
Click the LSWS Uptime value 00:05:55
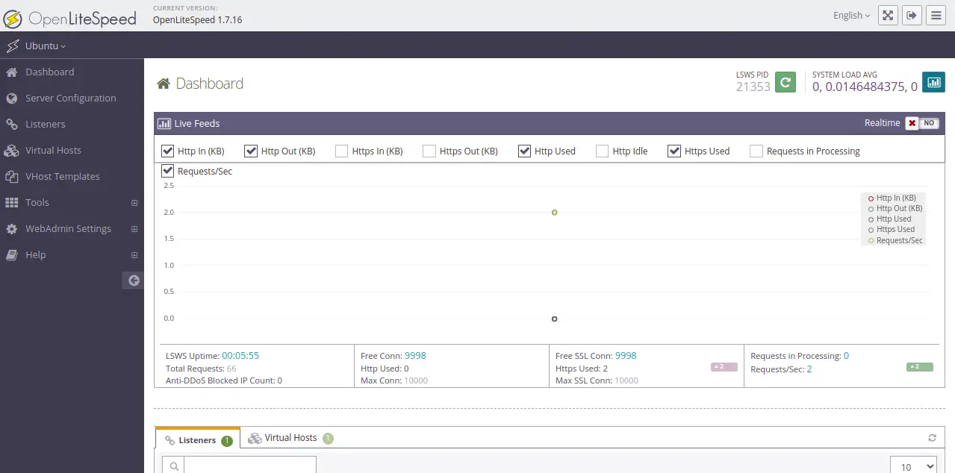click(x=240, y=356)
